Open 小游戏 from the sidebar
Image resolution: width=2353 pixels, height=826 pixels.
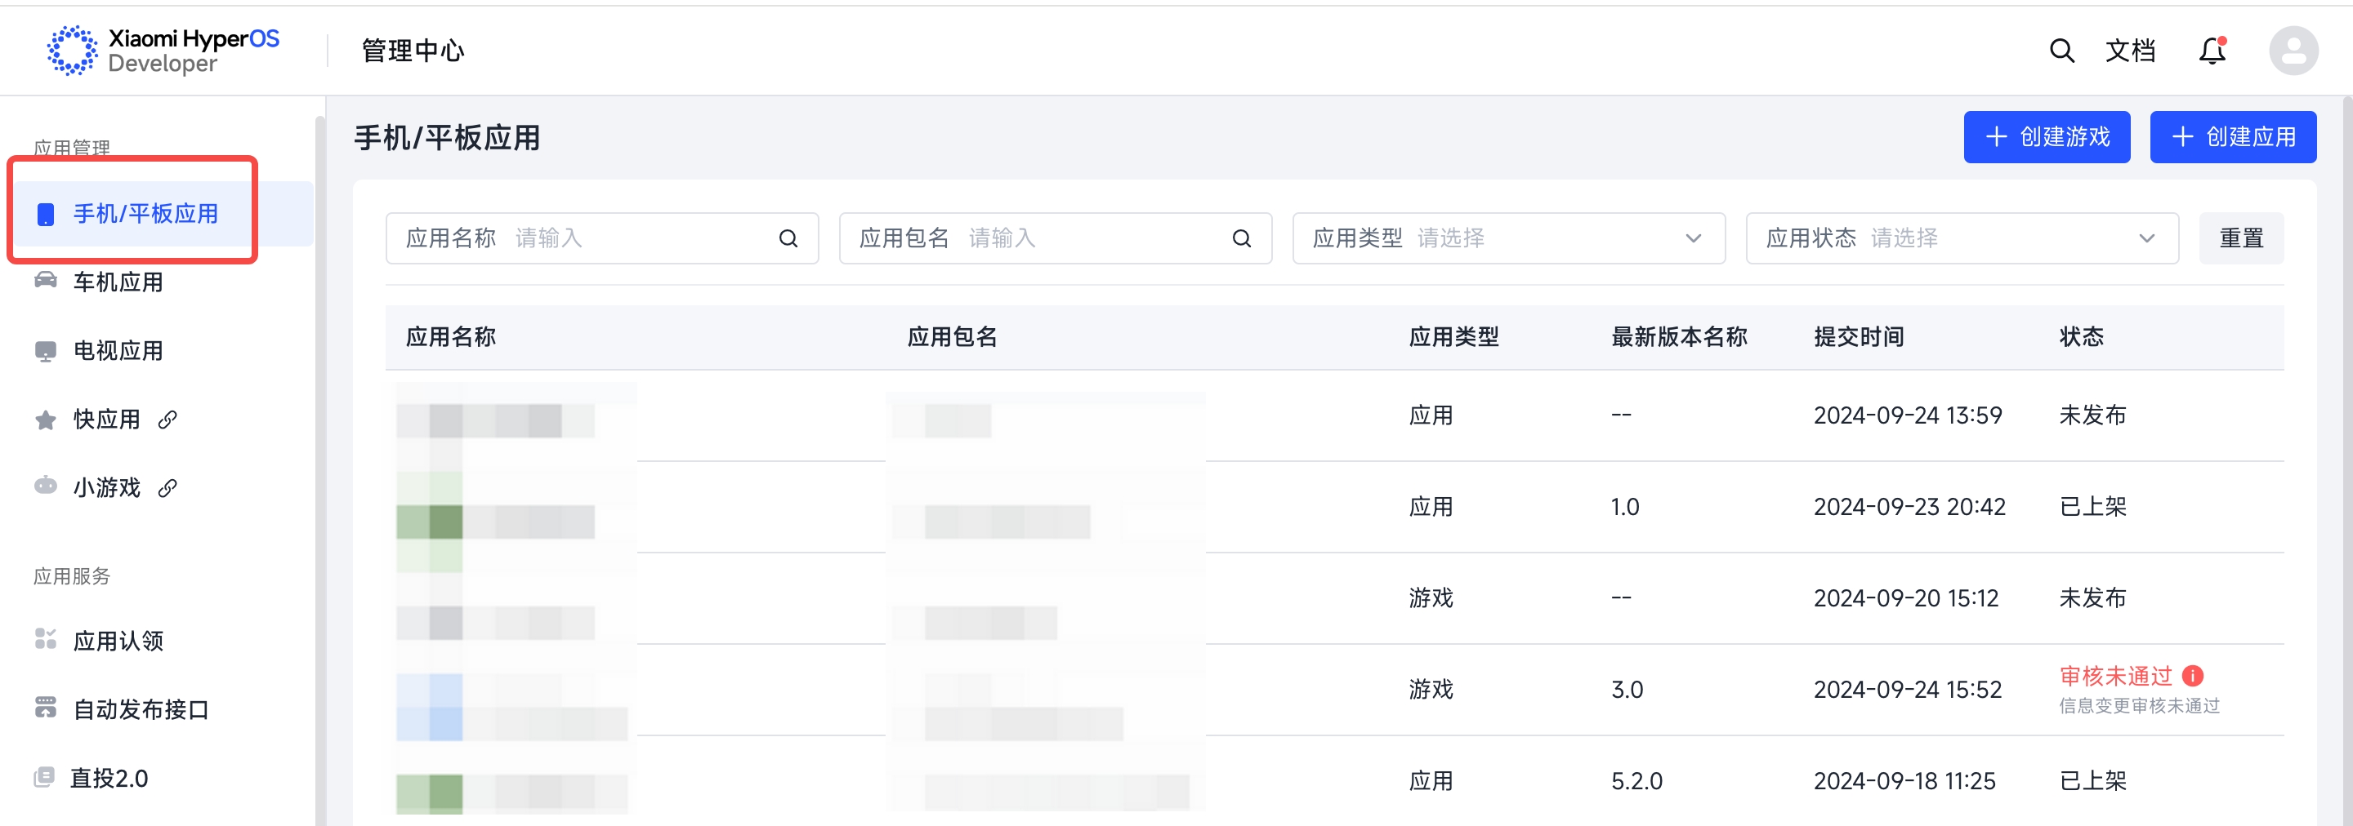coord(106,487)
